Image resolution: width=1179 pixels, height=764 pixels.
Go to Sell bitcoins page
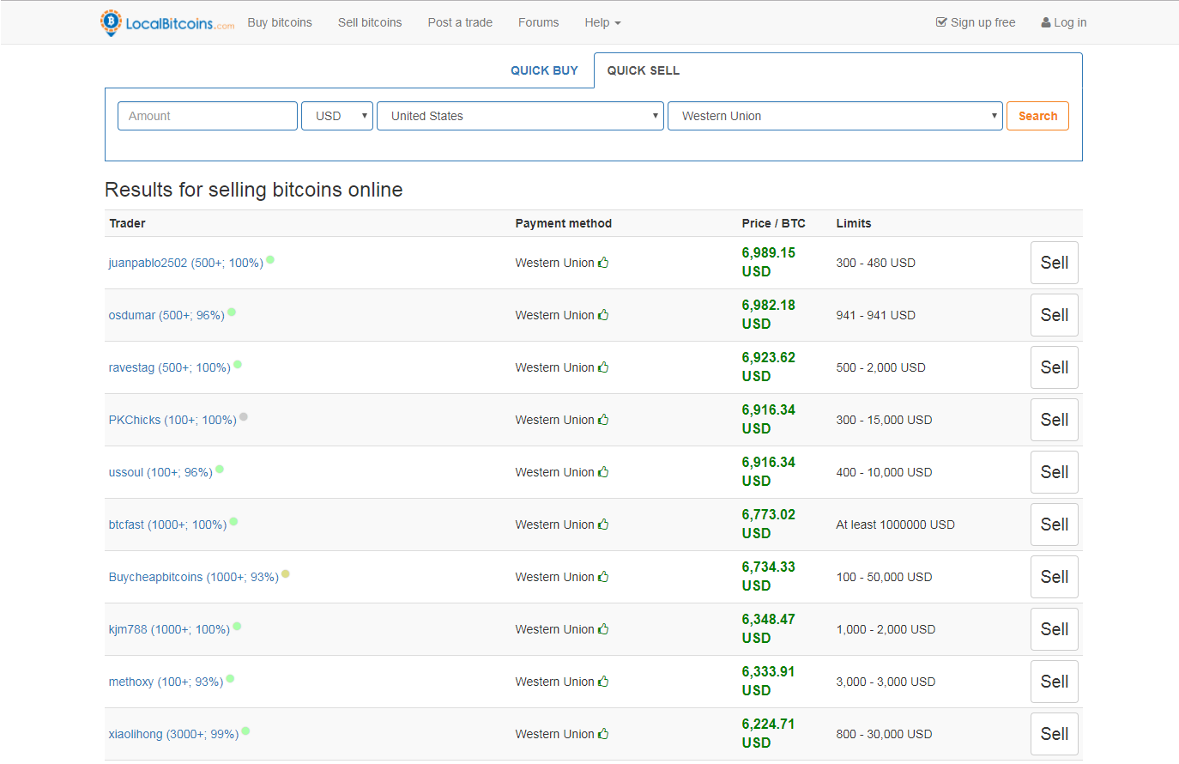click(x=370, y=22)
